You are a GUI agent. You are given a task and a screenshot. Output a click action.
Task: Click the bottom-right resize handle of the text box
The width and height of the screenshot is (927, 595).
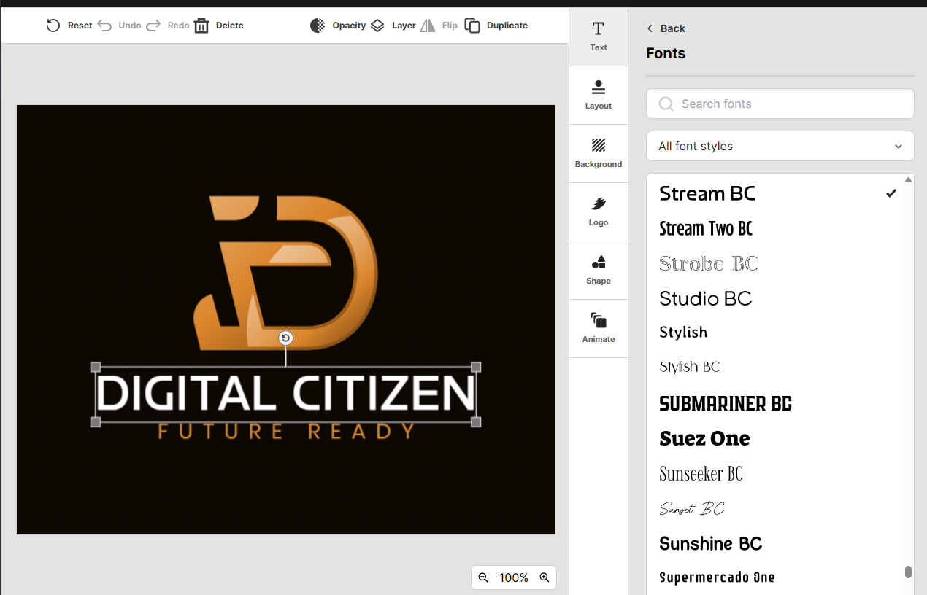(x=476, y=421)
